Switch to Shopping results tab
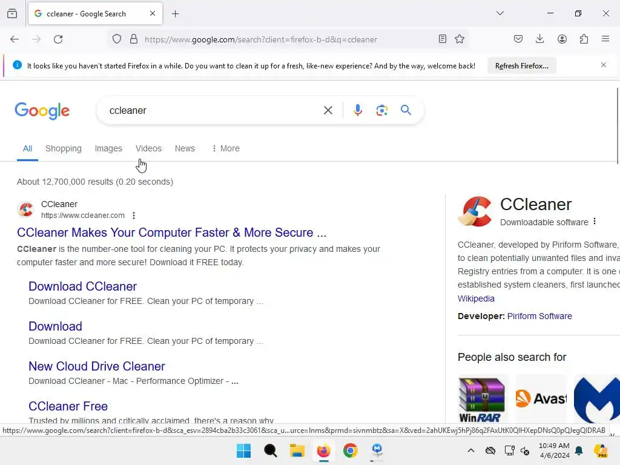Image resolution: width=620 pixels, height=465 pixels. click(63, 149)
